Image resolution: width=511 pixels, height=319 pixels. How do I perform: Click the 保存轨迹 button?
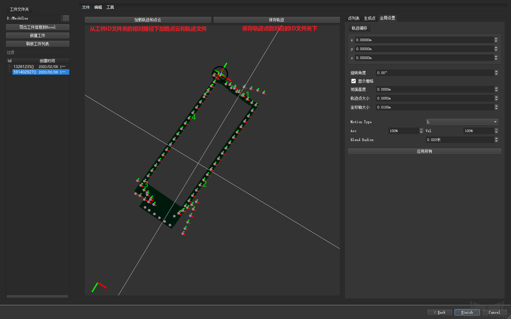[x=277, y=20]
